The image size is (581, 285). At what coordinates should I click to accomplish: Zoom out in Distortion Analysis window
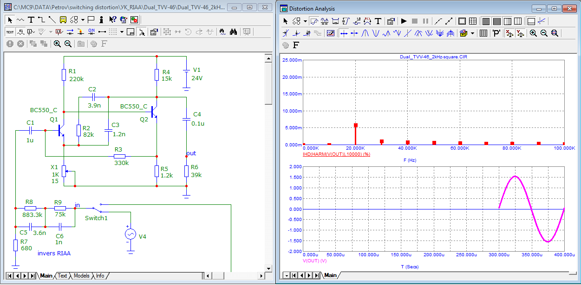pyautogui.click(x=543, y=33)
